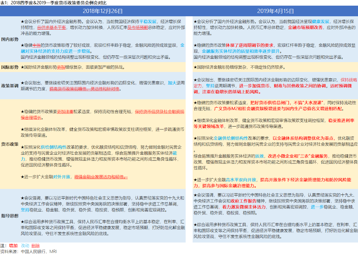
Task: Click the struck-out phrase '更加注重'
Action: [x=65, y=112]
